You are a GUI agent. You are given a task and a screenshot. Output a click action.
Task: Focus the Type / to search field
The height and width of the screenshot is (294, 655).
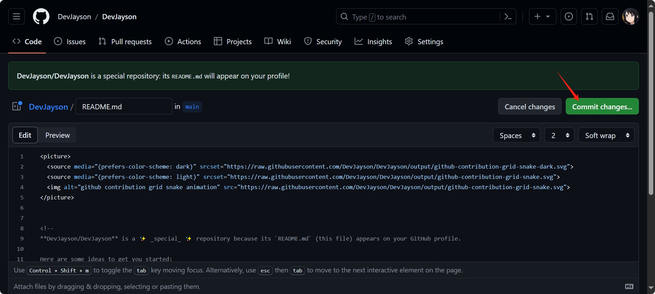click(426, 16)
